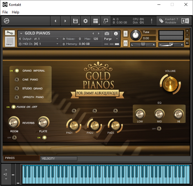Shift keyboard octave down arrow
The image size is (193, 186).
pos(6,179)
